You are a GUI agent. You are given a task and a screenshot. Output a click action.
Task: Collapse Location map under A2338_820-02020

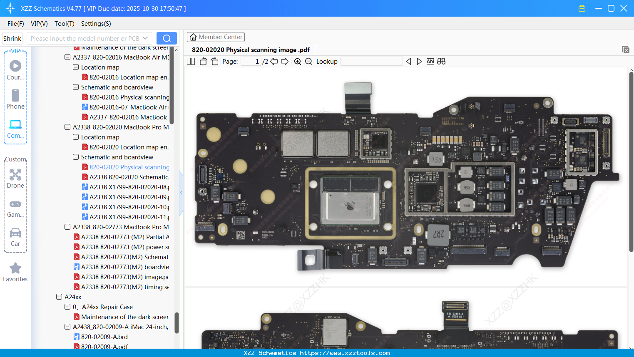pos(76,137)
